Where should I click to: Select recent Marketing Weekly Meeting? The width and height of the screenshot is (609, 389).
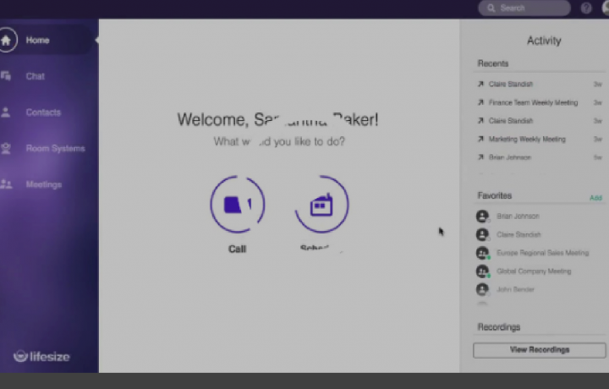click(527, 139)
